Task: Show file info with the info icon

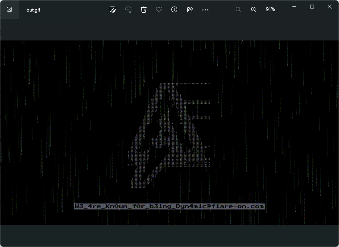Action: click(175, 10)
